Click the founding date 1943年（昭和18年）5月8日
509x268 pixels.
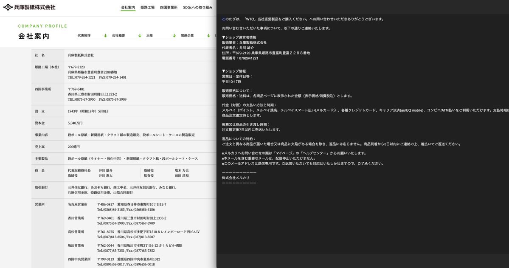[x=88, y=111]
